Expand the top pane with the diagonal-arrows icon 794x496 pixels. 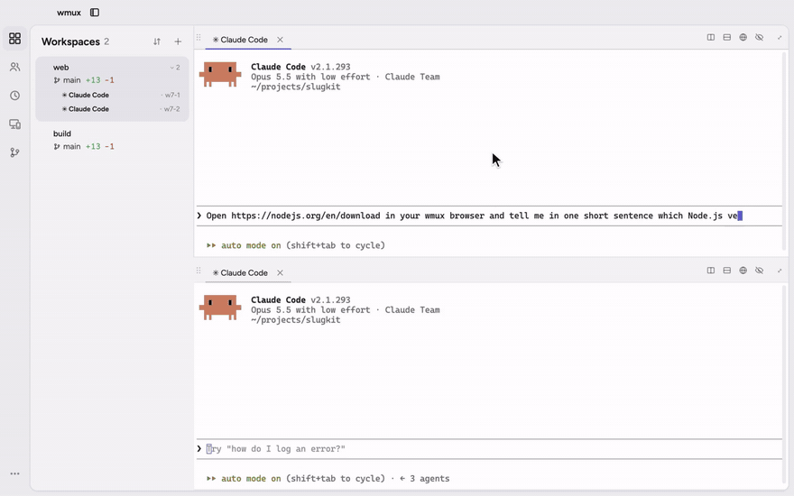(780, 38)
